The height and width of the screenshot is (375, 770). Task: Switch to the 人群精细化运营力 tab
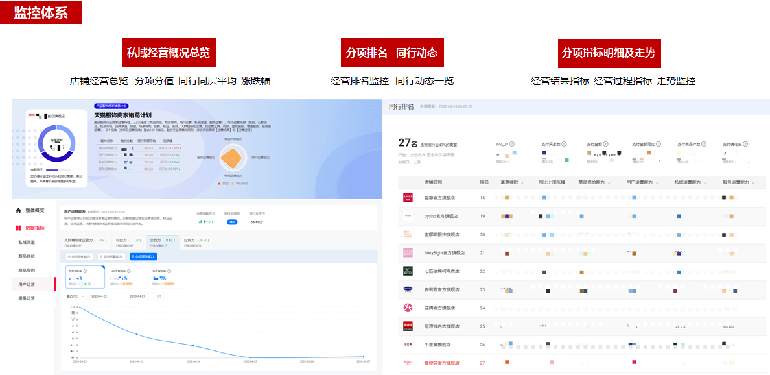point(86,242)
